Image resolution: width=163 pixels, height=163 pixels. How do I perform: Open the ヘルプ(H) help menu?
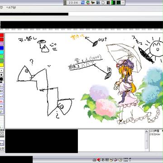point(11,7)
